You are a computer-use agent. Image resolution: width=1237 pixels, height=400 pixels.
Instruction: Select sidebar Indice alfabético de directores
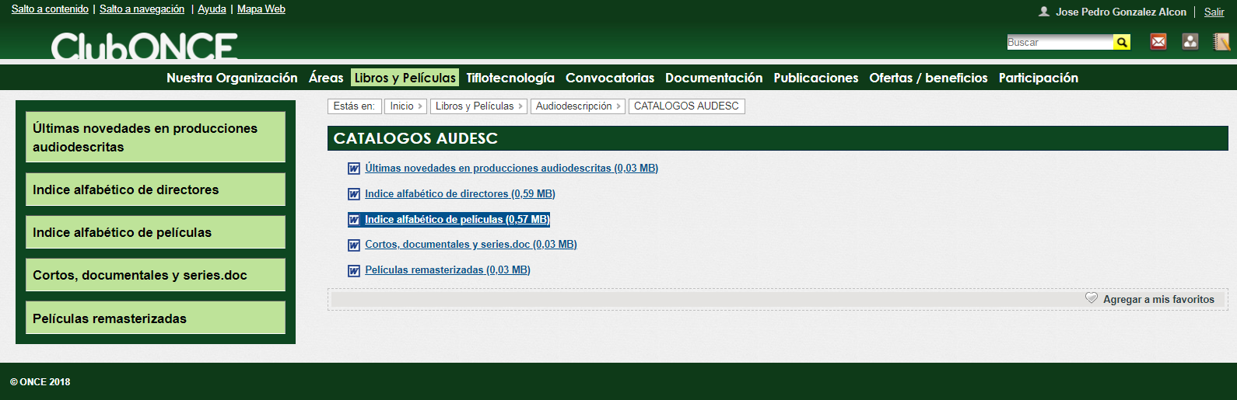tap(156, 190)
